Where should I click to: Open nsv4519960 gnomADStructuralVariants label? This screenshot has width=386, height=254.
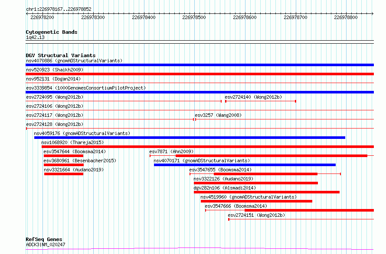tap(249, 197)
